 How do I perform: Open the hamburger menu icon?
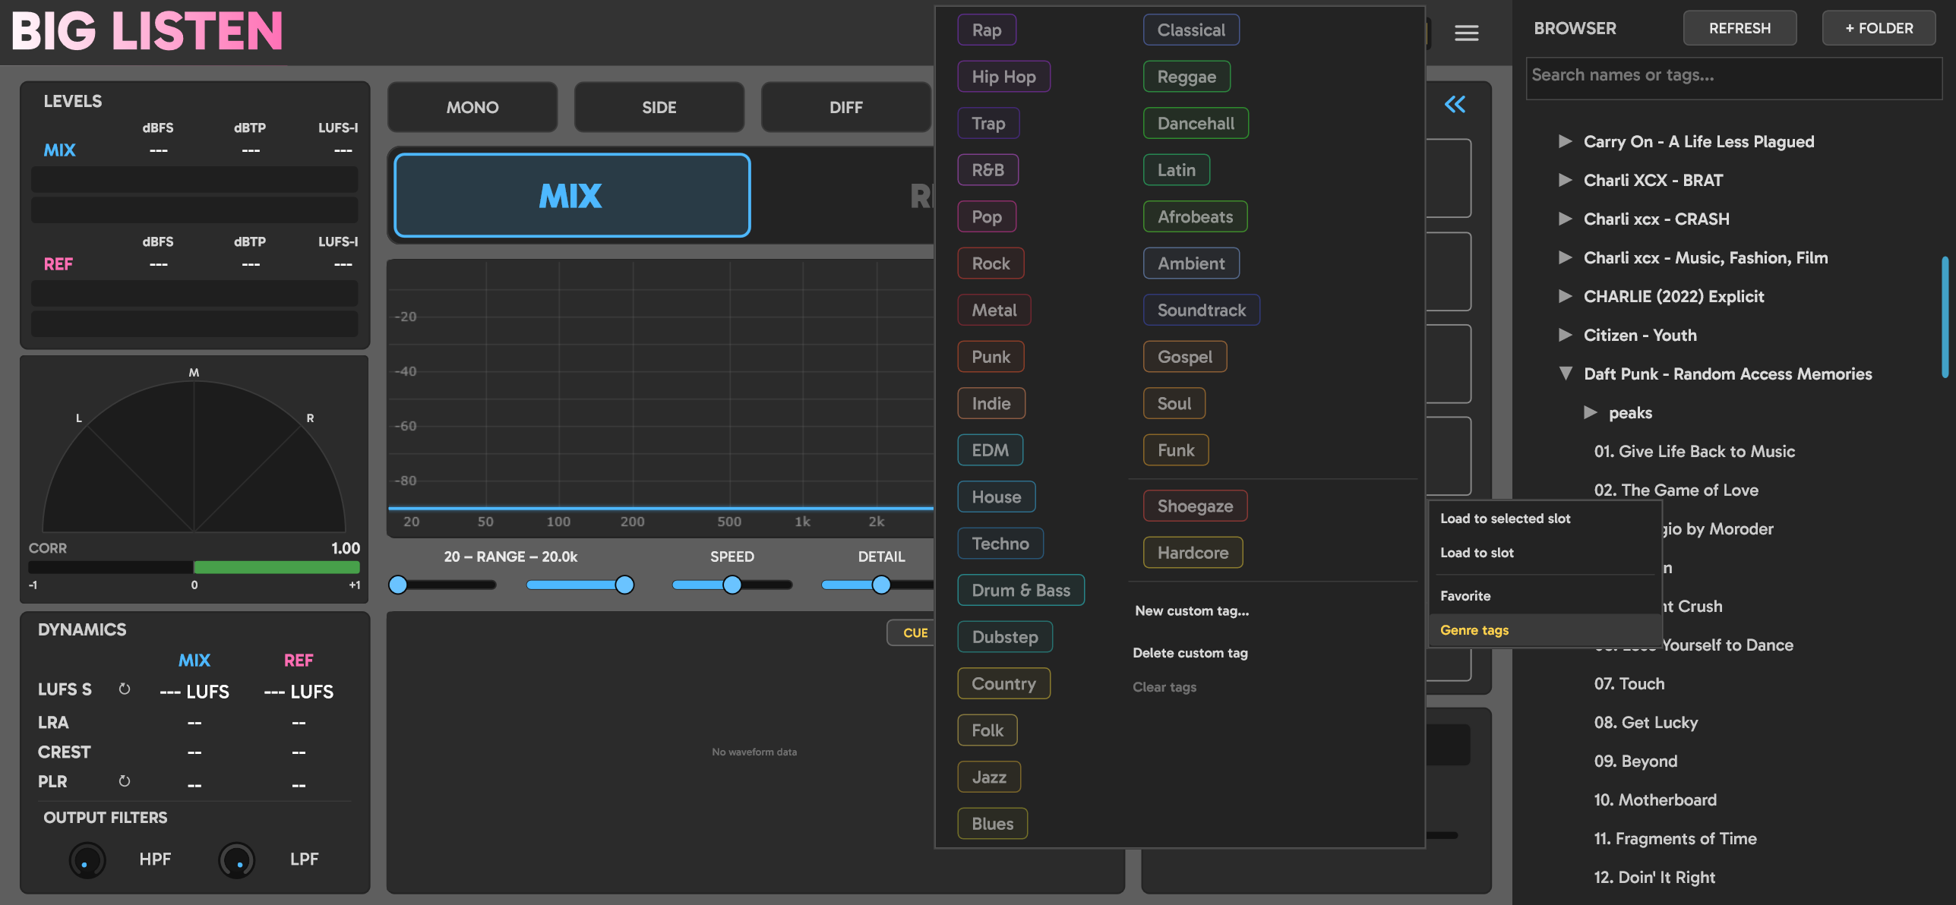pyautogui.click(x=1466, y=33)
